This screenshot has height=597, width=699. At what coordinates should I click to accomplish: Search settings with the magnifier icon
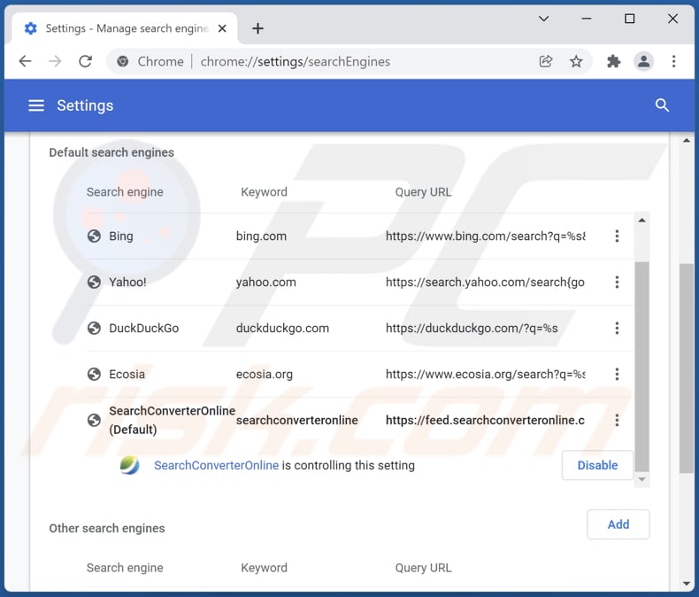[x=662, y=105]
